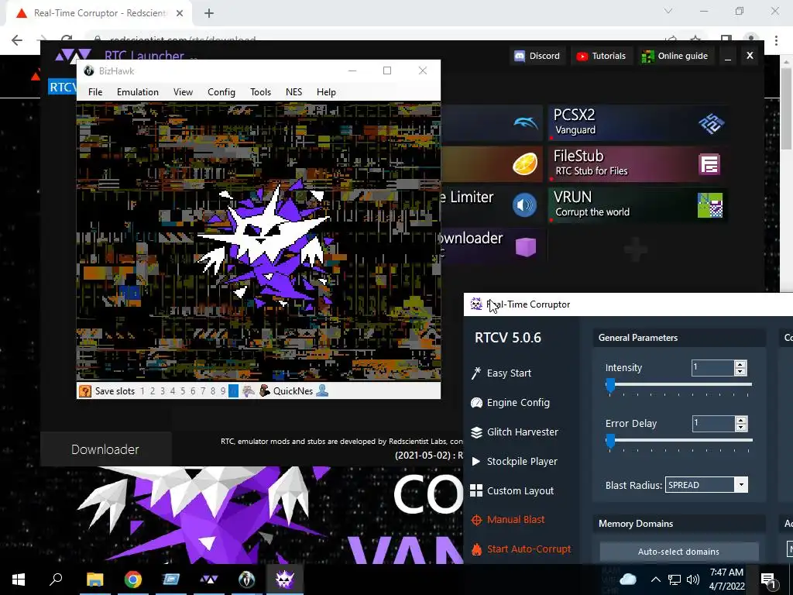Viewport: 793px width, 595px height.
Task: Open the File menu in BizHawk
Action: click(x=95, y=92)
